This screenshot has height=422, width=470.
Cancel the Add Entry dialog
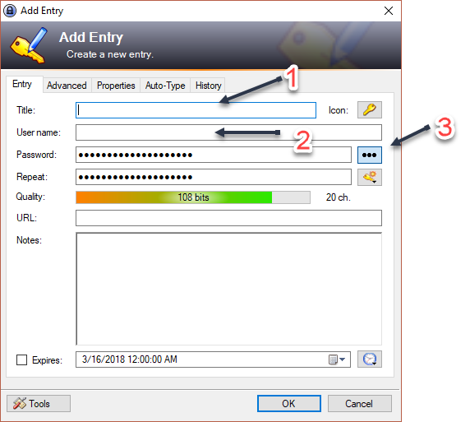[x=359, y=403]
